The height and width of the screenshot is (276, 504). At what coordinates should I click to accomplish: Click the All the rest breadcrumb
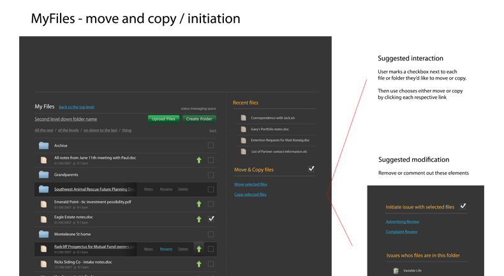click(x=44, y=130)
